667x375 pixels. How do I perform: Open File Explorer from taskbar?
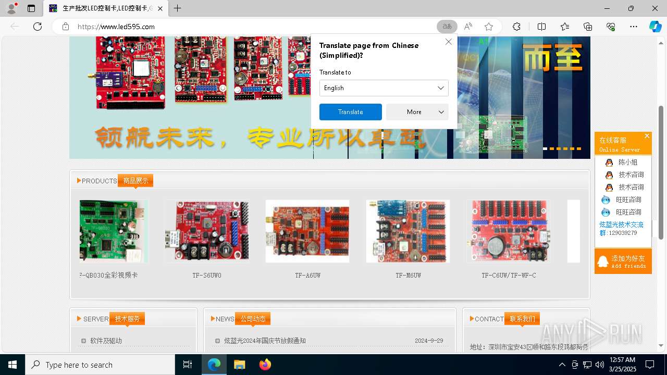coord(239,365)
